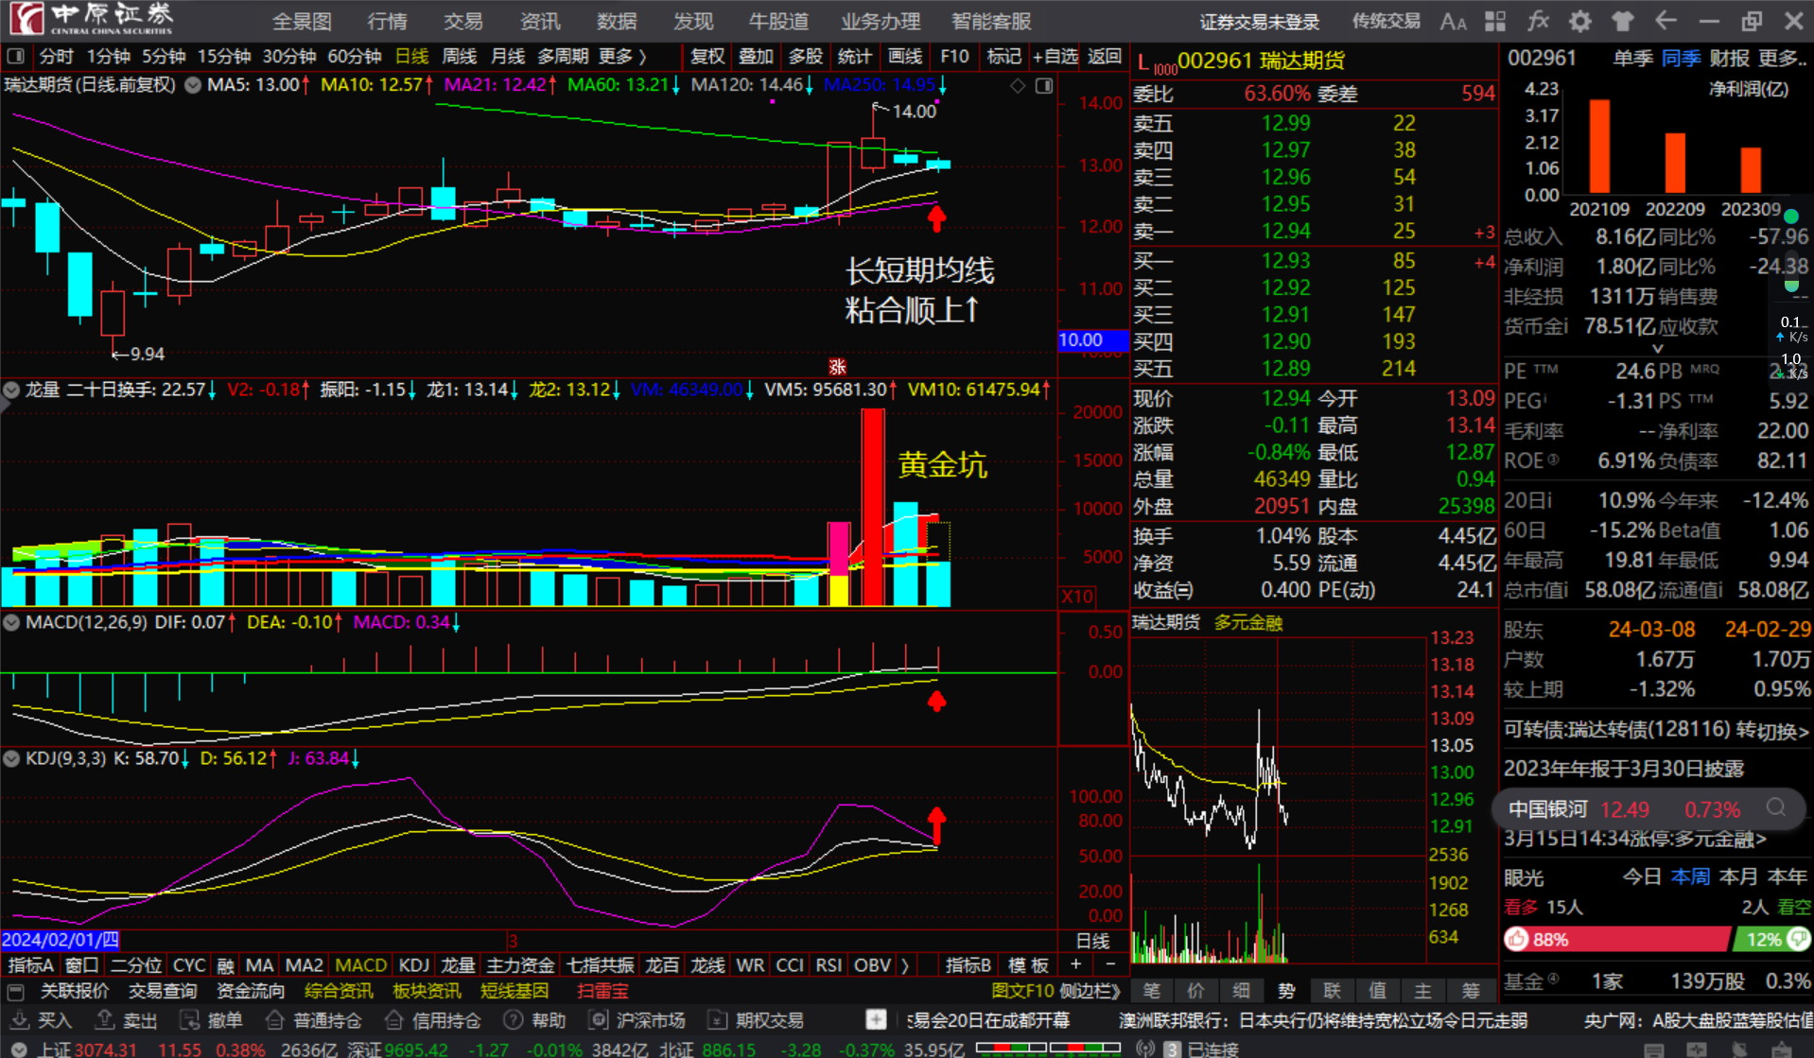The width and height of the screenshot is (1814, 1058).
Task: Click the white plus icon in the trade bar
Action: 877,1020
